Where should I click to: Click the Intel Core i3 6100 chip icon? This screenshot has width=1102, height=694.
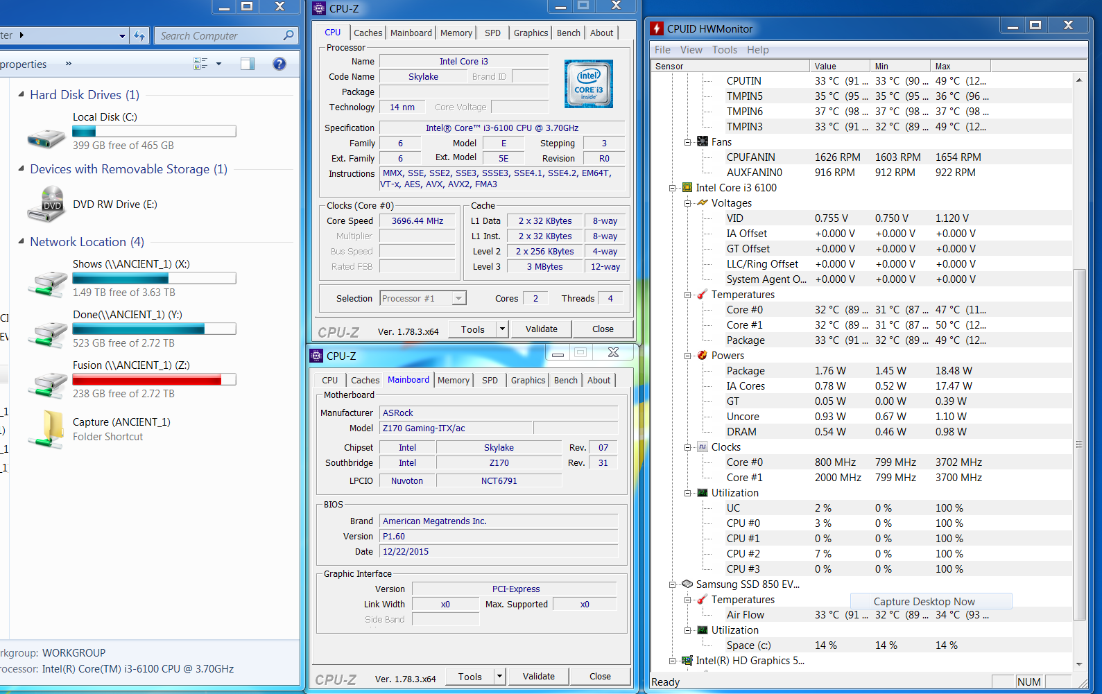[x=687, y=188]
